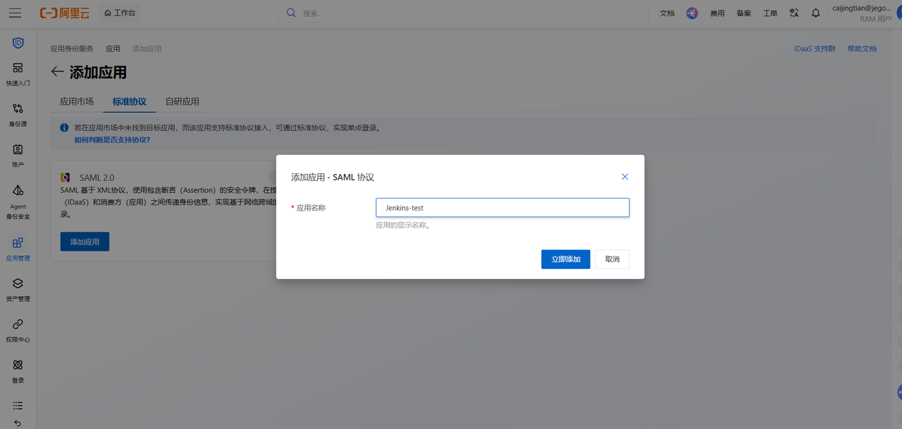Select 应用管理 in the sidebar
The width and height of the screenshot is (902, 429).
pyautogui.click(x=18, y=249)
